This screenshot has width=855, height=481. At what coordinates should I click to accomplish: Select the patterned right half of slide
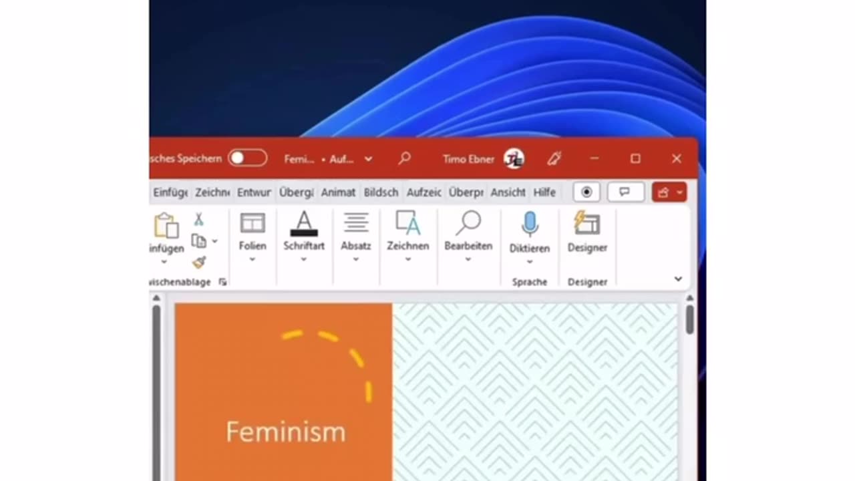[x=535, y=392]
